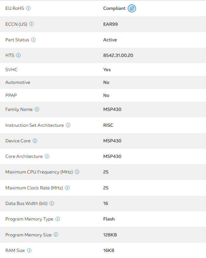The image size is (206, 258).
Task: Show info for Core Architecture
Action: point(47,156)
